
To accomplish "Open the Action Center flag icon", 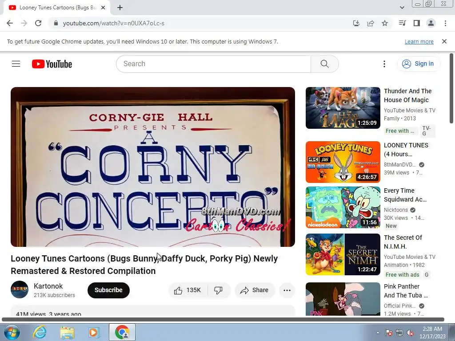I will tap(388, 333).
